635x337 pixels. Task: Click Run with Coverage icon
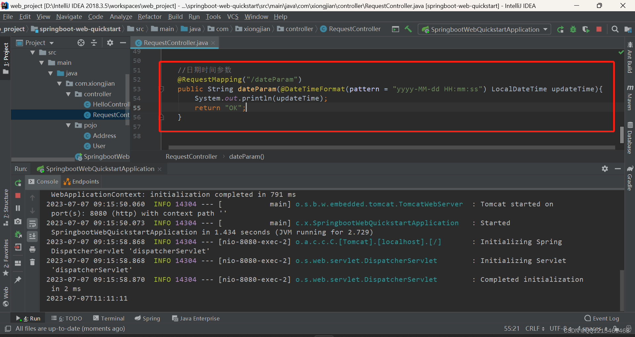pyautogui.click(x=586, y=29)
